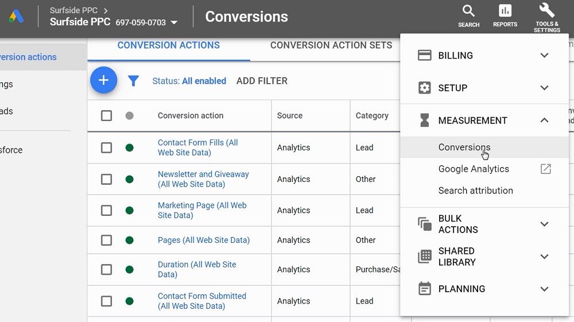Click the blue plus add conversion button
The image size is (574, 322).
click(103, 81)
